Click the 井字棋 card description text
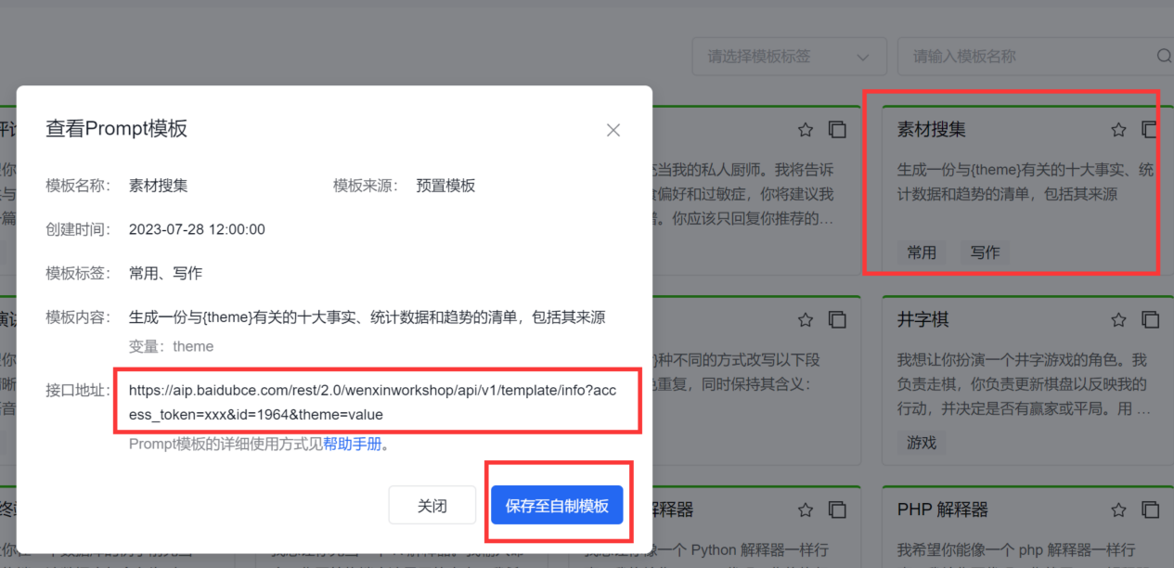This screenshot has height=568, width=1174. point(1026,384)
